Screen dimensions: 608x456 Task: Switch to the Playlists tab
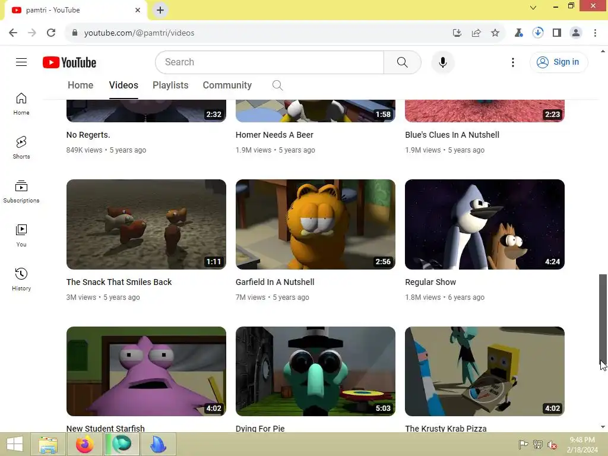click(170, 85)
